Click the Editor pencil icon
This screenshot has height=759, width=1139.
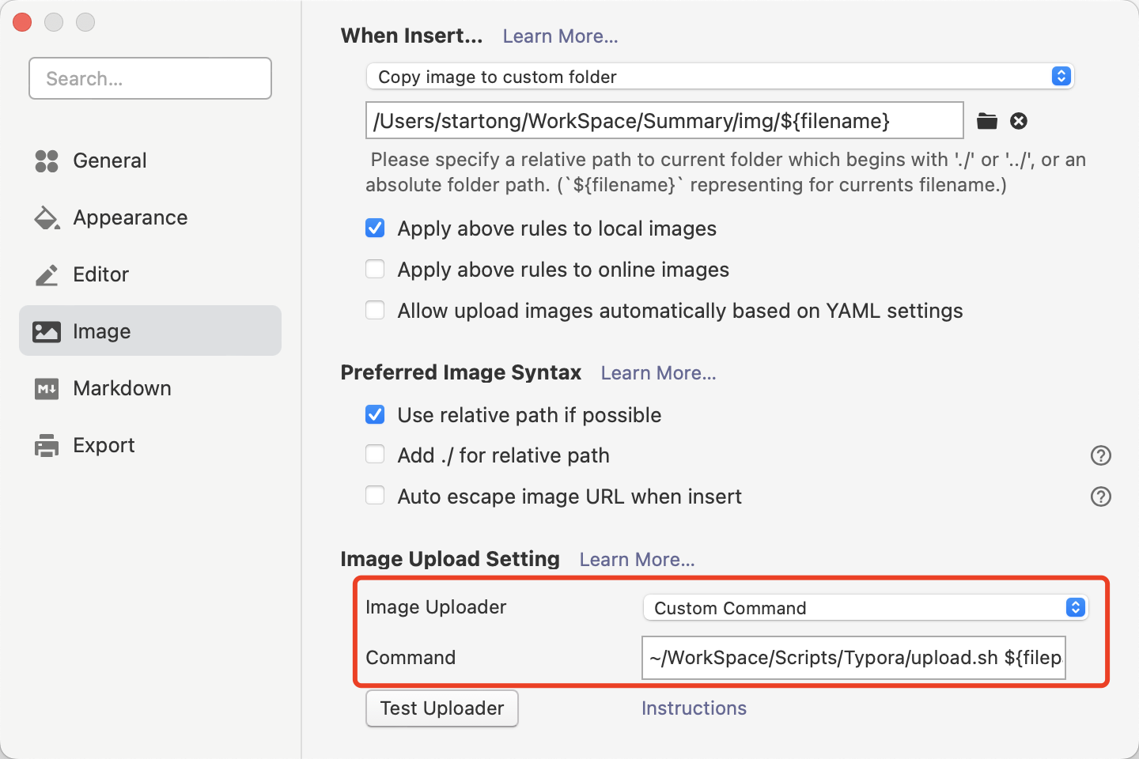[47, 274]
